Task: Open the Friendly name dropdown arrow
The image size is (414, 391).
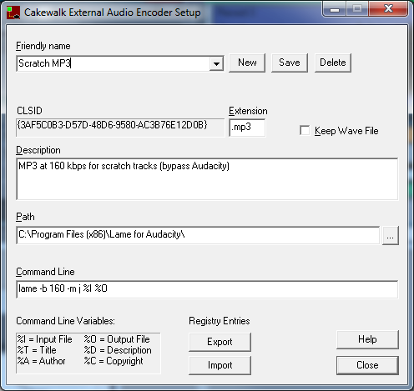Action: tap(216, 63)
